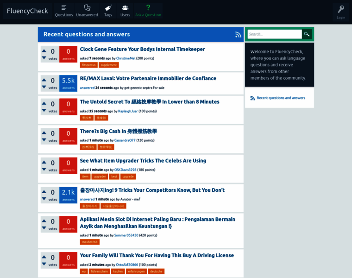This screenshot has width=352, height=278.
Task: View Sommer053450 user profile
Action: pyautogui.click(x=126, y=235)
